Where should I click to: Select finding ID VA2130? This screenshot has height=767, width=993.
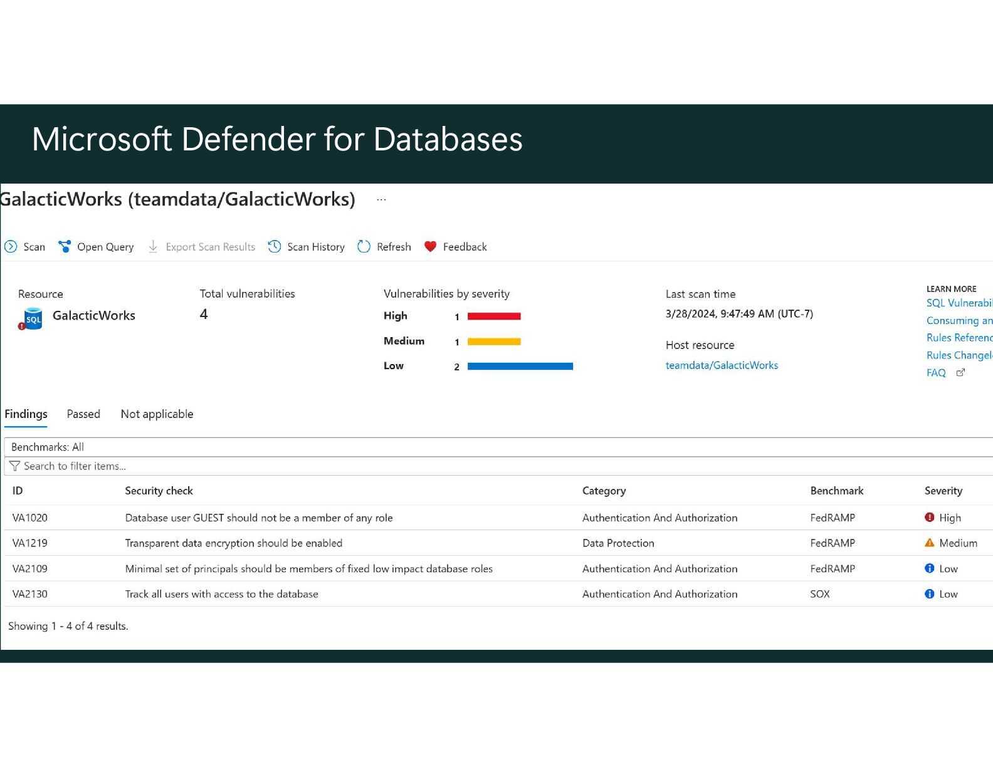coord(30,594)
